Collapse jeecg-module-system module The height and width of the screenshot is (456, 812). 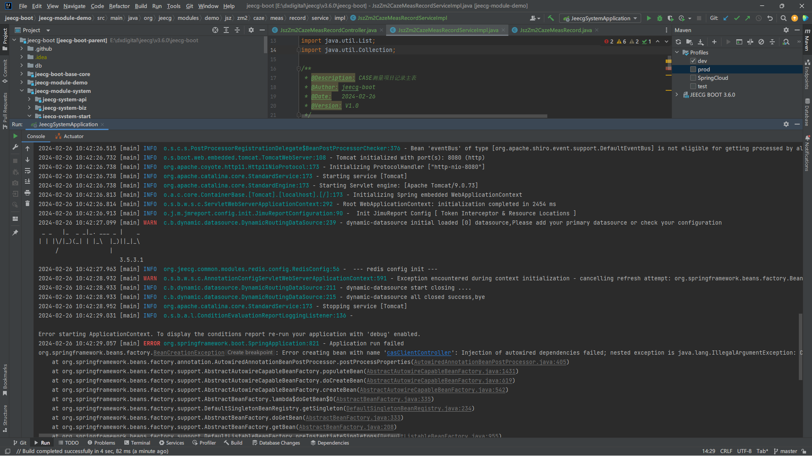coord(22,91)
